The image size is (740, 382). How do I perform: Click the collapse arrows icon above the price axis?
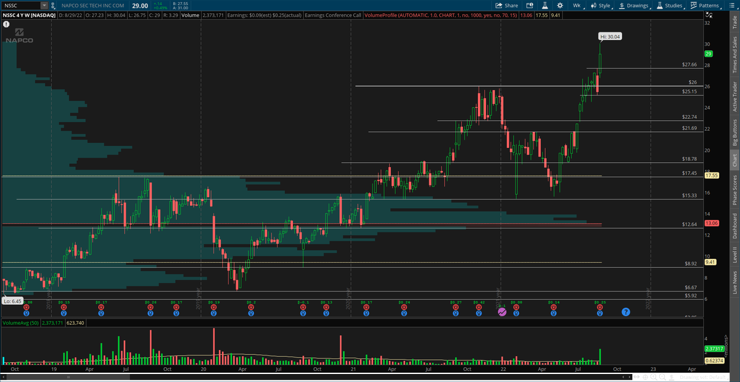coord(709,14)
